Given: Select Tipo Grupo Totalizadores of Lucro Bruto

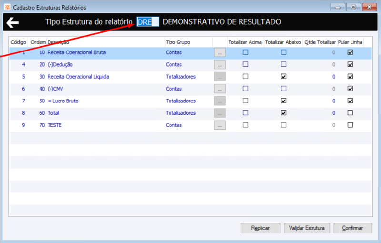Looking at the screenshot, I should (x=180, y=101).
